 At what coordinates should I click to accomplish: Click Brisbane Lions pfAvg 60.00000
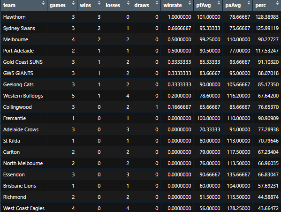[210, 186]
